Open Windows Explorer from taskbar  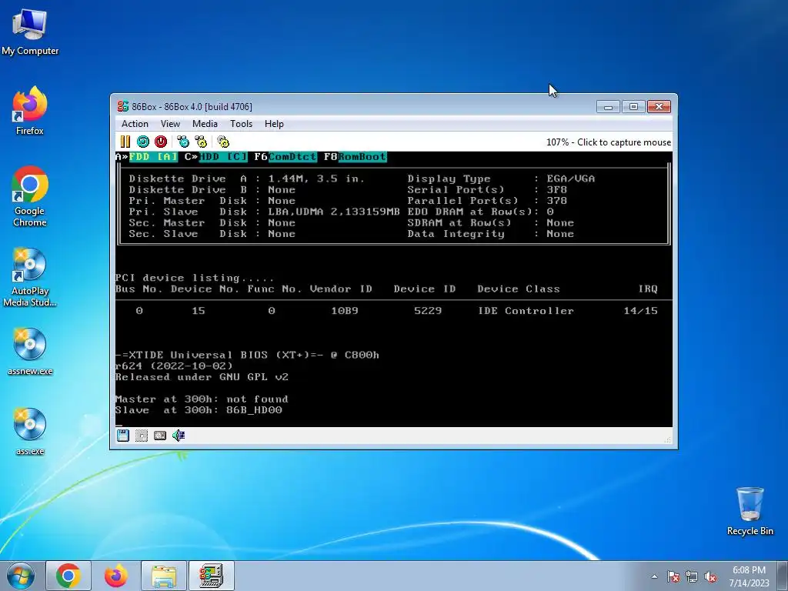click(164, 576)
